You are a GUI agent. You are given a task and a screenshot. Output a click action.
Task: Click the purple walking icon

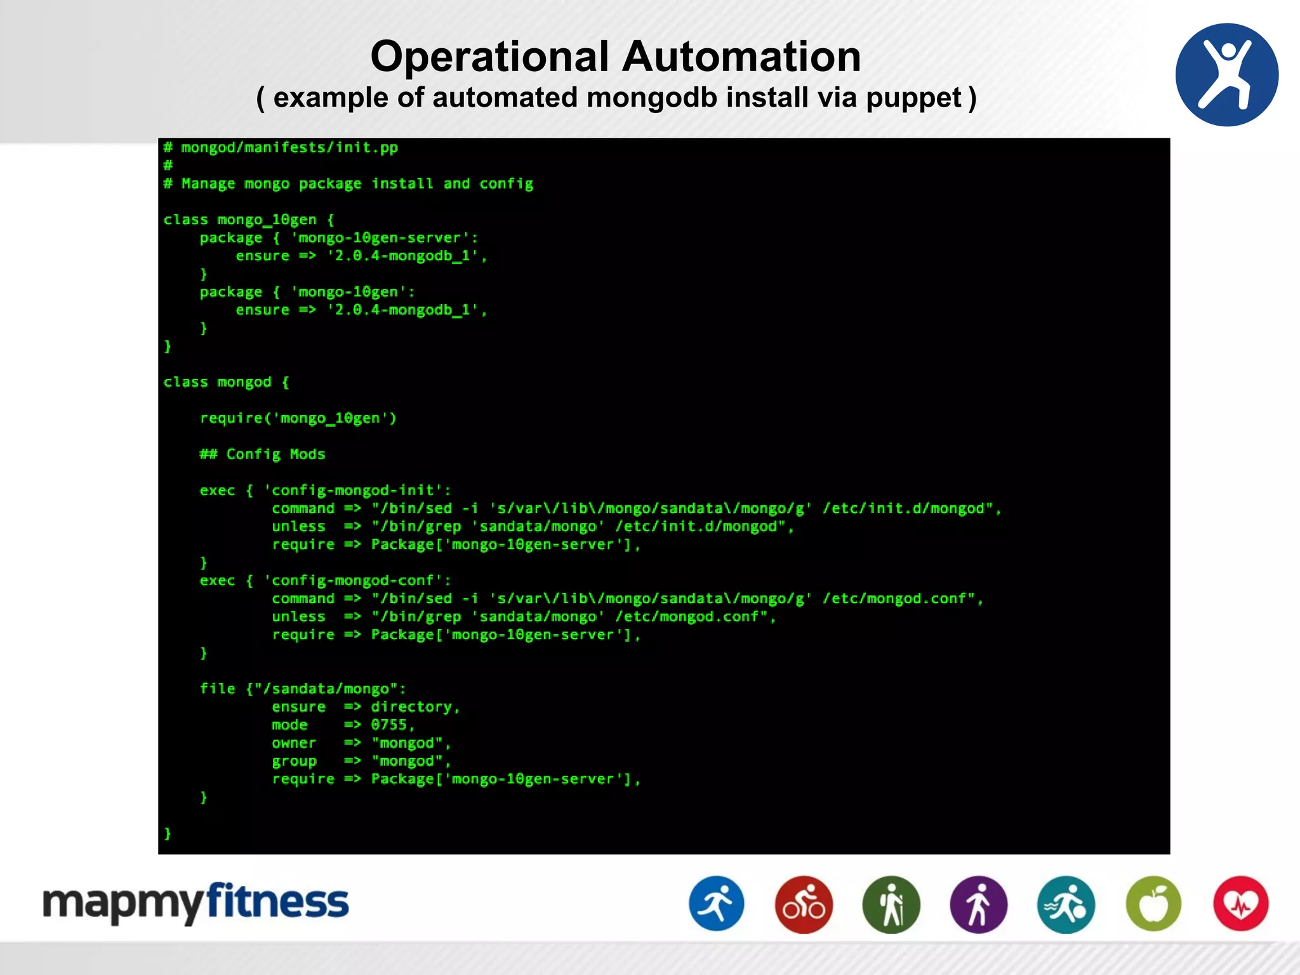(978, 904)
